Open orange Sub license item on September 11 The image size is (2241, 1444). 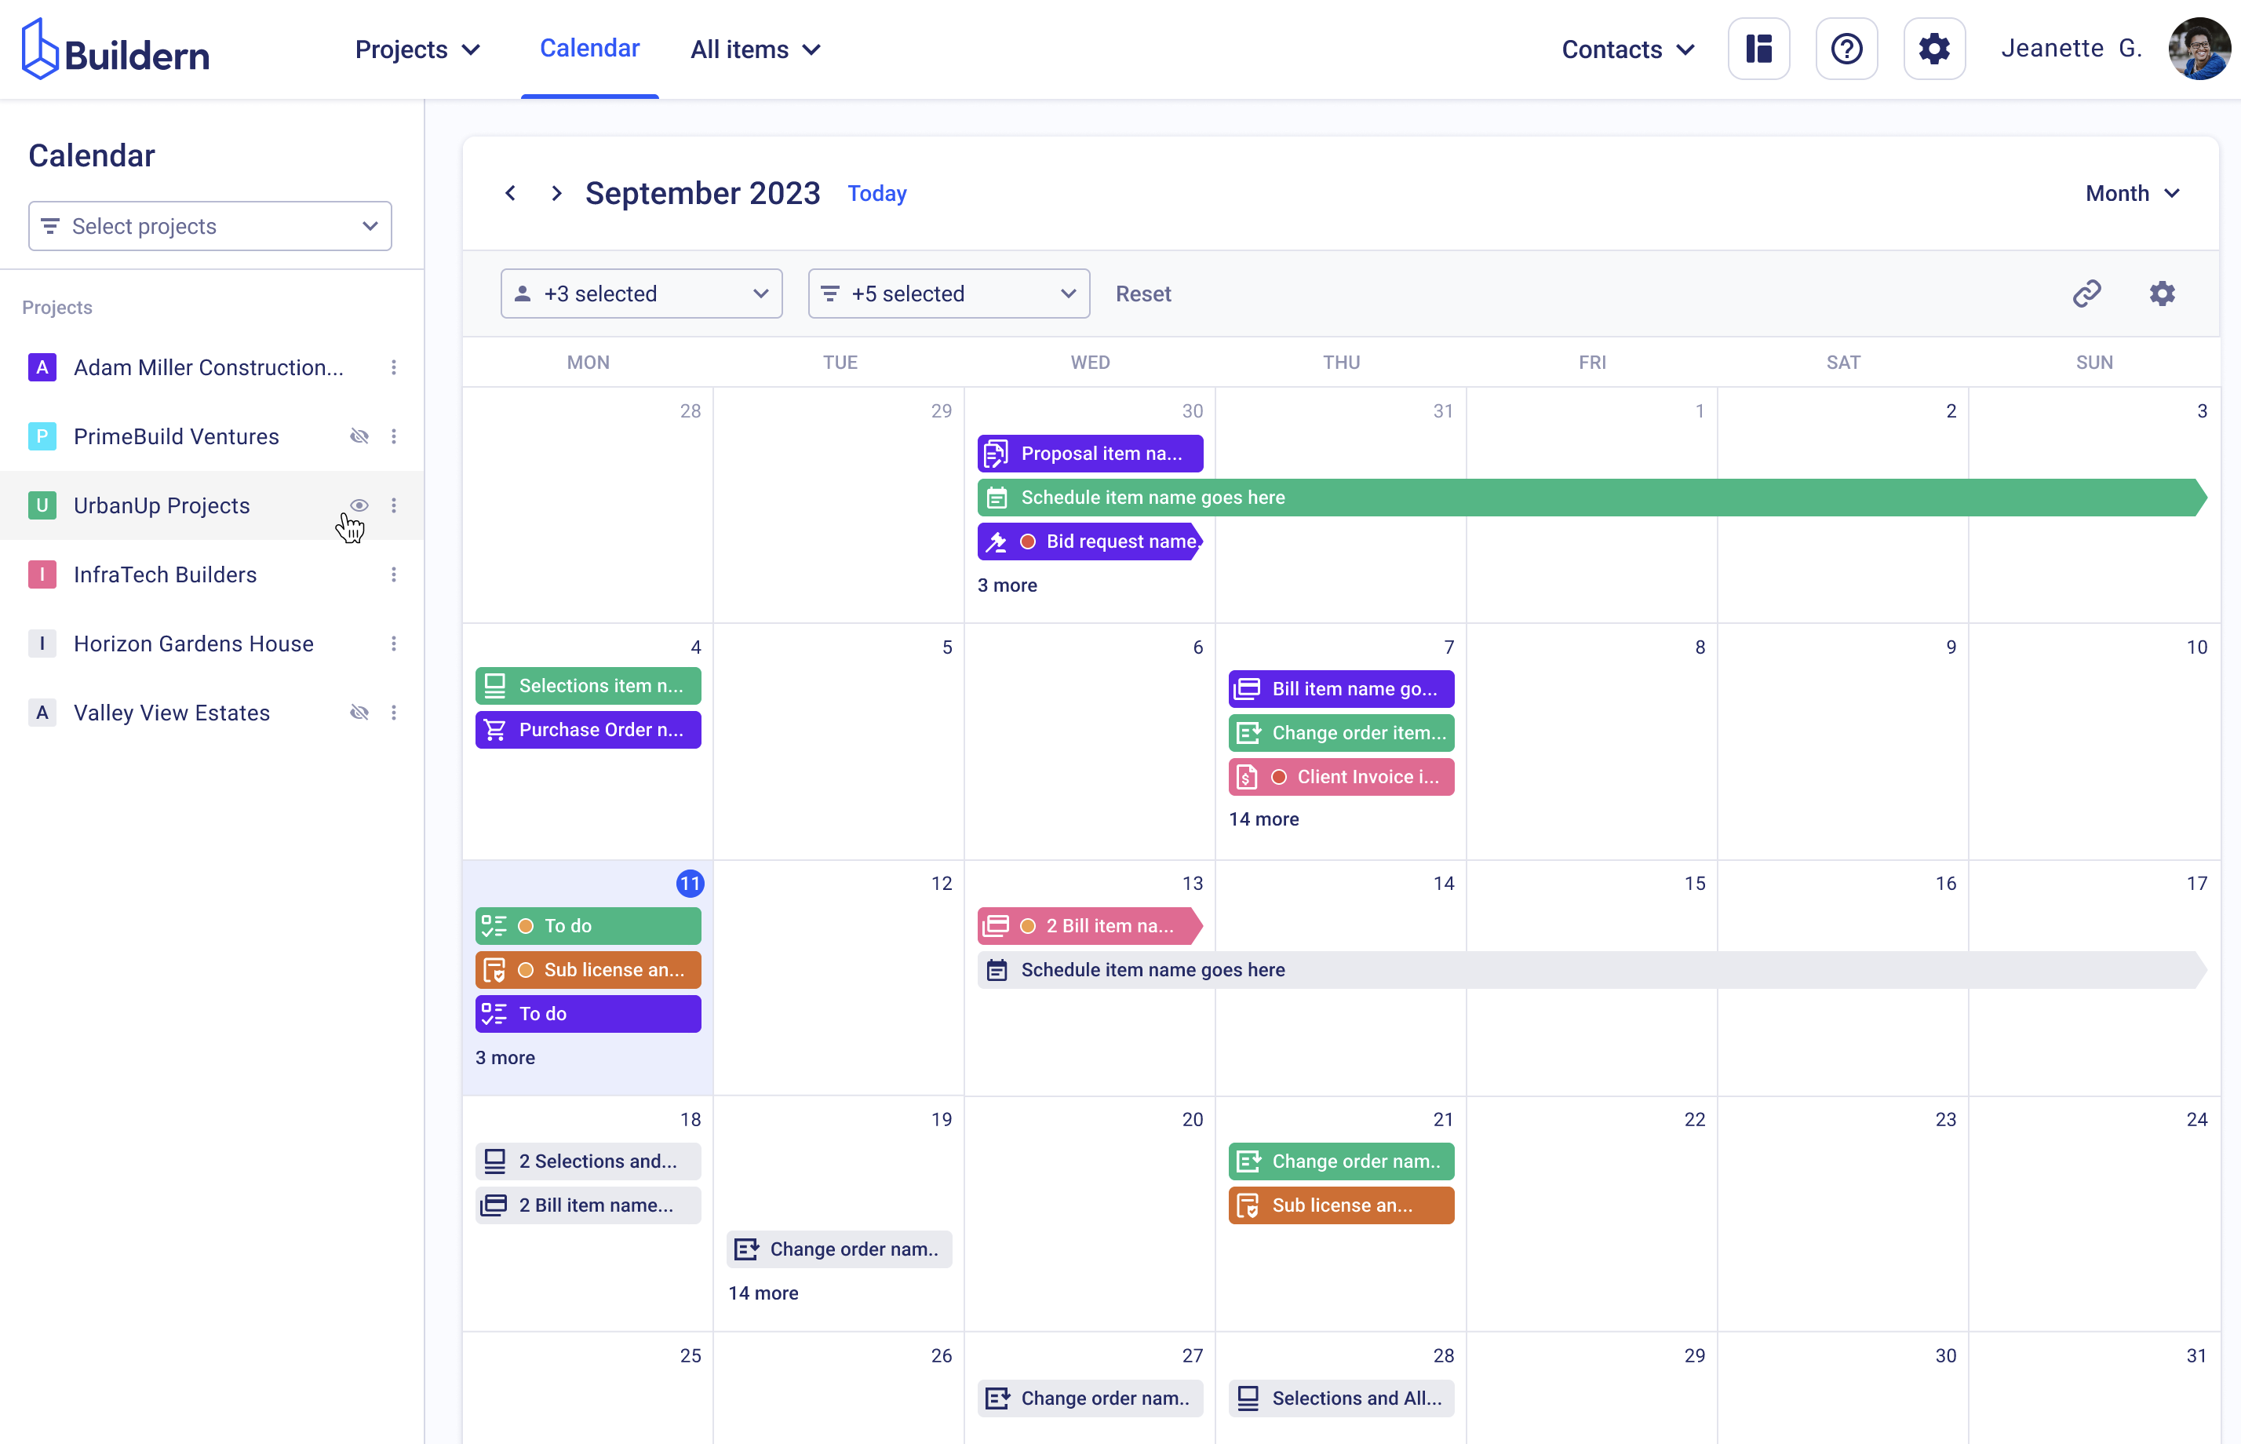click(x=588, y=969)
